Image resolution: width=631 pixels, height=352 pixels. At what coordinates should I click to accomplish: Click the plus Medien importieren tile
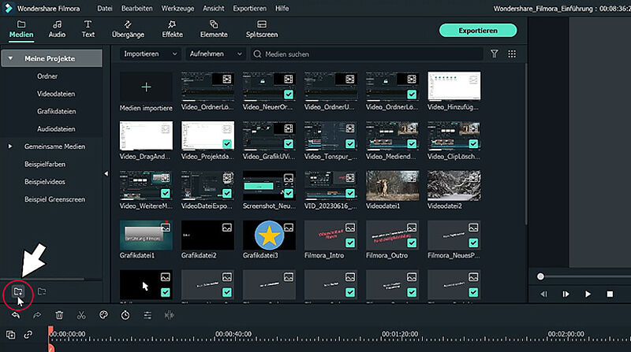coord(146,87)
